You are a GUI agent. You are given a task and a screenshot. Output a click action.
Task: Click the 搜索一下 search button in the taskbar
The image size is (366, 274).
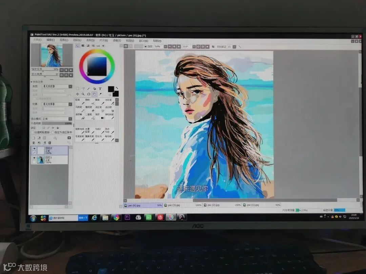tap(83, 218)
